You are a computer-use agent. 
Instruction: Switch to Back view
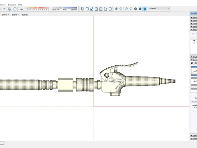click(x=101, y=9)
